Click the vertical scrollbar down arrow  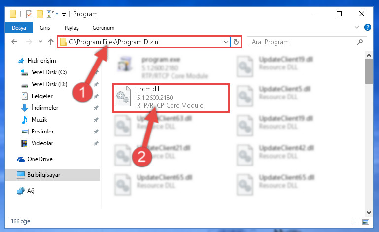(369, 213)
